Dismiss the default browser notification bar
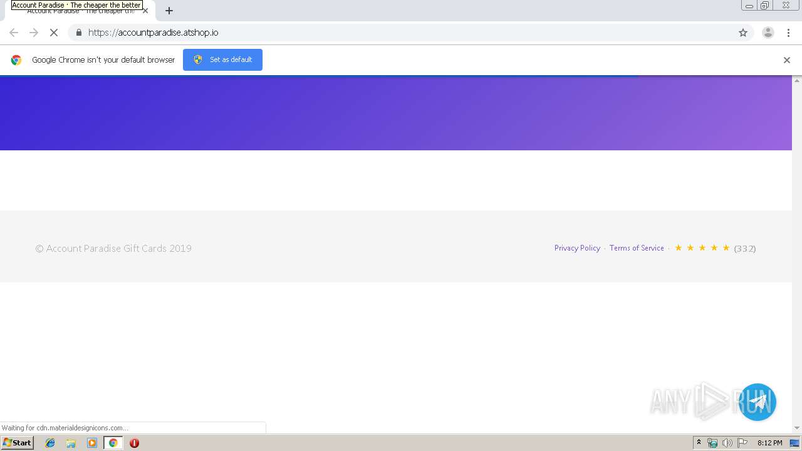This screenshot has width=802, height=451. coord(787,60)
